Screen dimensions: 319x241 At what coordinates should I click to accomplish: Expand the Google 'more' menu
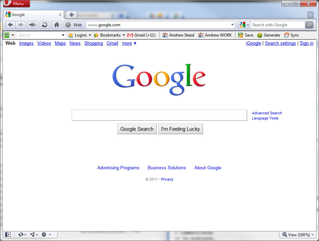(x=129, y=43)
